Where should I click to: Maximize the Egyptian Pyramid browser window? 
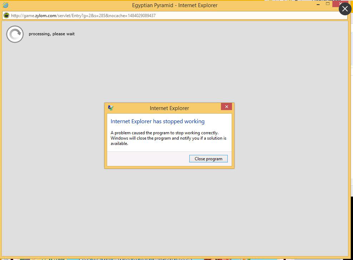328,4
